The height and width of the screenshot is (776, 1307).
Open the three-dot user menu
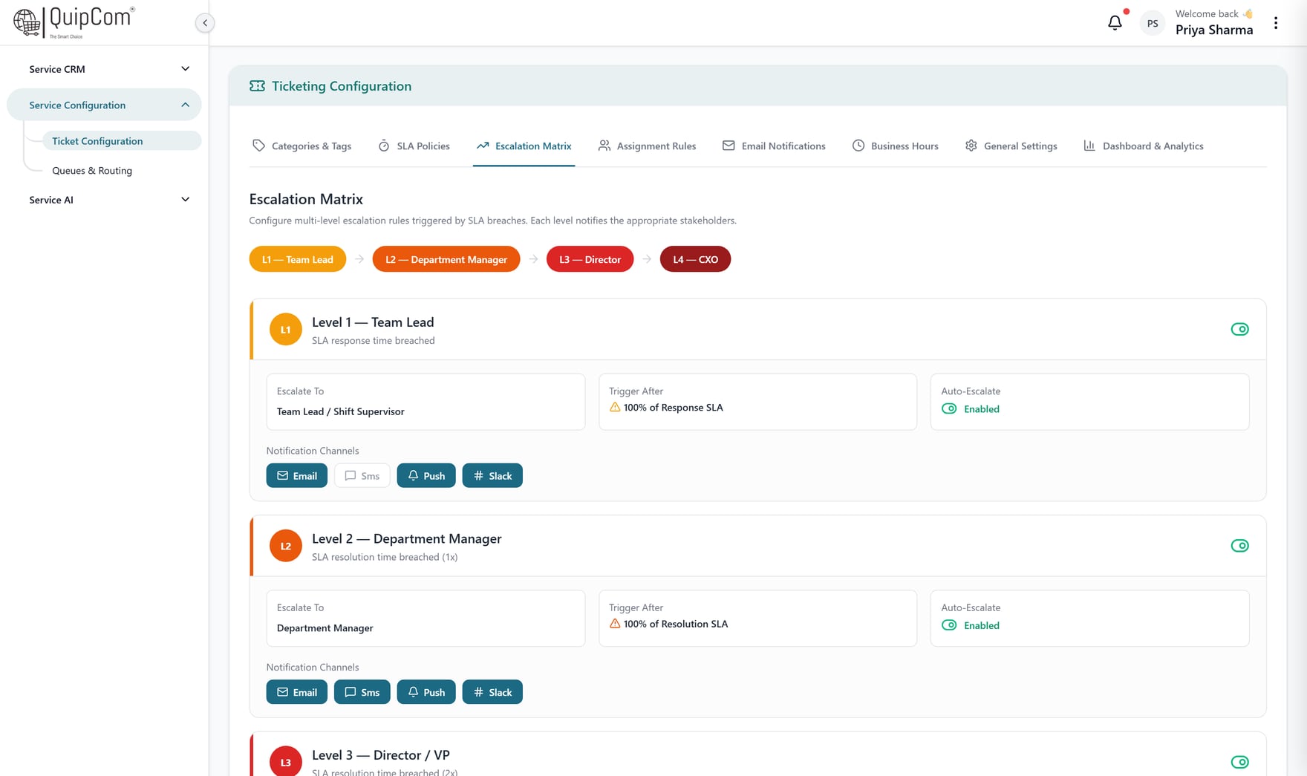pyautogui.click(x=1276, y=23)
